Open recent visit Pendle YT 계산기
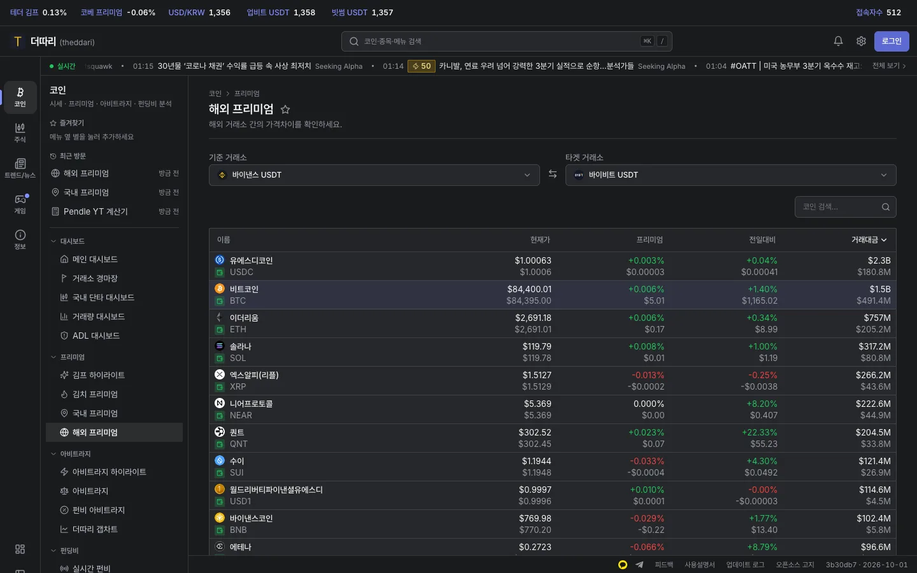This screenshot has width=917, height=573. point(115,211)
